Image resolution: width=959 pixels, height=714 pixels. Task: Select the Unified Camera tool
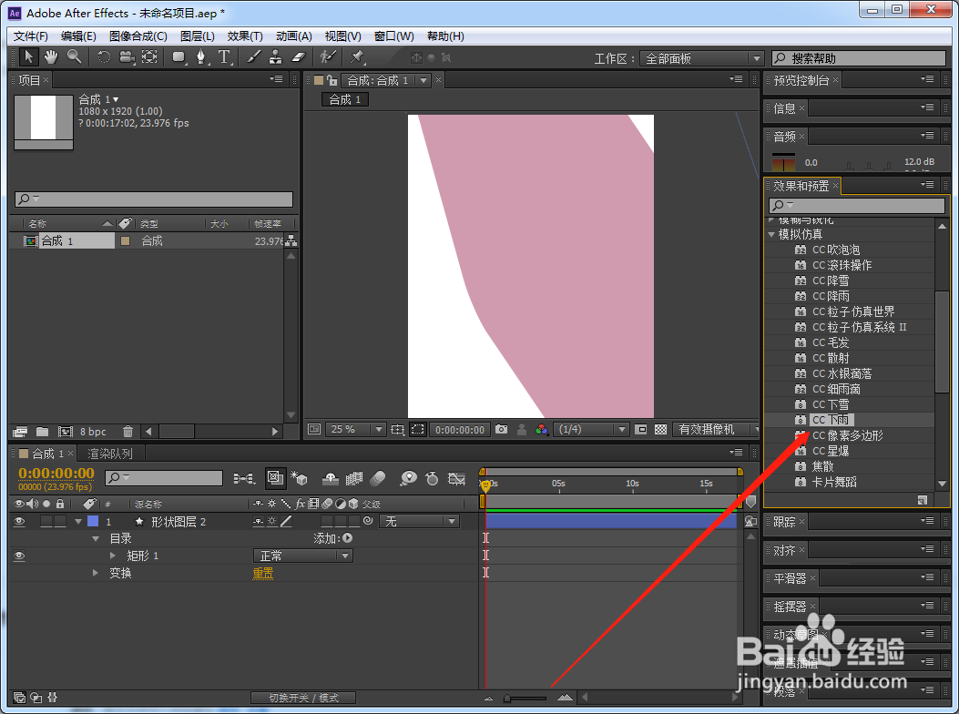pos(127,57)
